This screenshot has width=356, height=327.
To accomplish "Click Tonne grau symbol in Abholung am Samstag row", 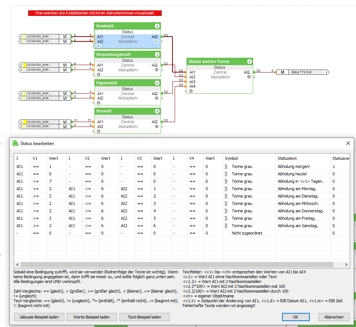I will pos(226,226).
